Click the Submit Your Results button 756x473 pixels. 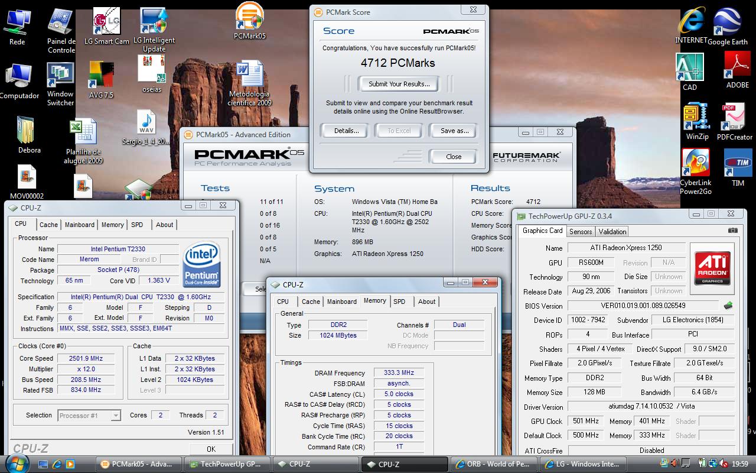[399, 84]
